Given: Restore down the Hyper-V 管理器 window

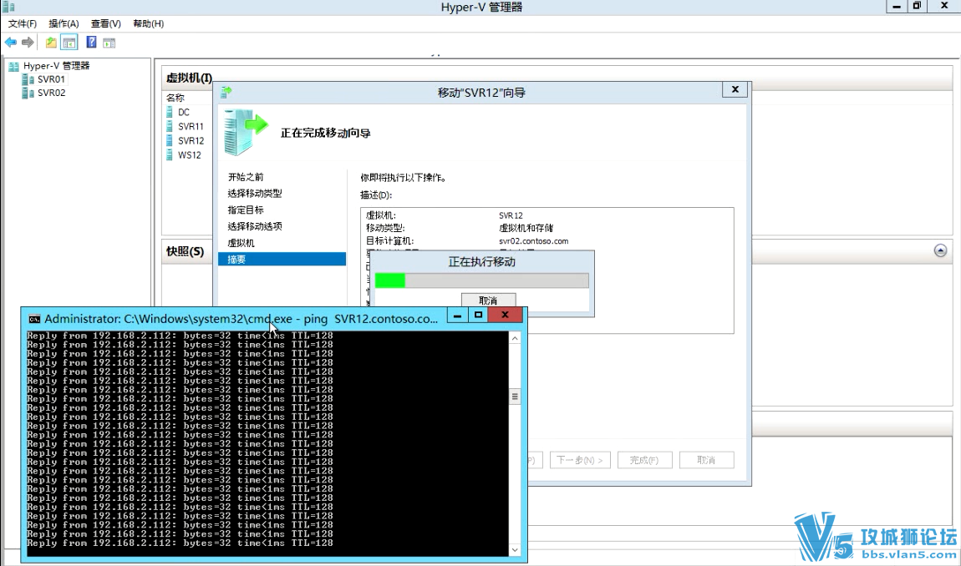Looking at the screenshot, I should pos(918,6).
